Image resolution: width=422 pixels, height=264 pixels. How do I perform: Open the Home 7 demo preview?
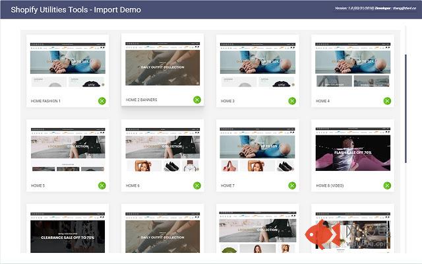click(x=257, y=150)
